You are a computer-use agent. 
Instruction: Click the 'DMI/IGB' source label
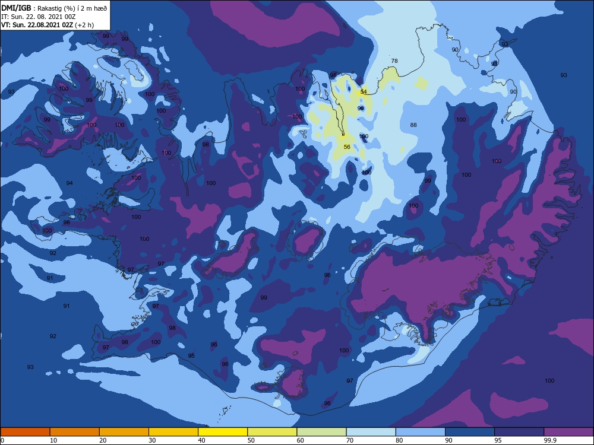pyautogui.click(x=16, y=8)
